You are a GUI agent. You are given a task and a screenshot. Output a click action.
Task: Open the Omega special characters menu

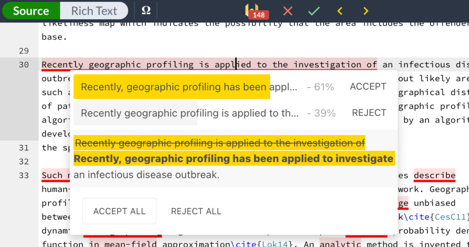[x=146, y=11]
